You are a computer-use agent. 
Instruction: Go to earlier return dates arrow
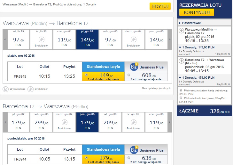tap(5, 122)
